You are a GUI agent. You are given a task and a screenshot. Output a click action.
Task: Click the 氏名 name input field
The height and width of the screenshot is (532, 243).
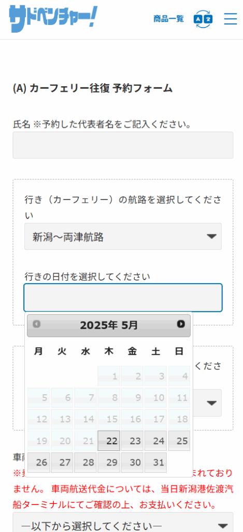click(x=123, y=145)
